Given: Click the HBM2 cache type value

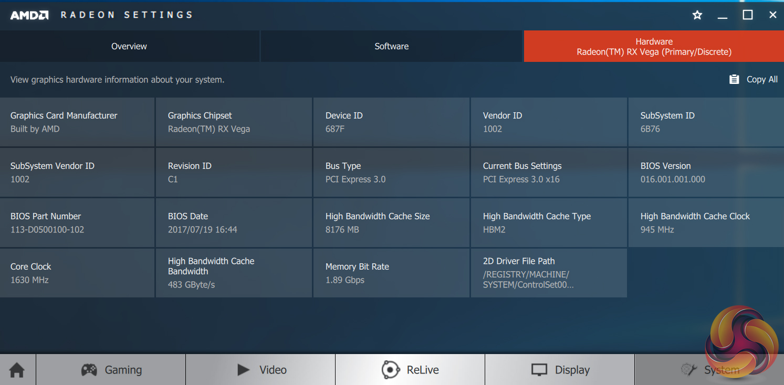Looking at the screenshot, I should click(x=494, y=230).
